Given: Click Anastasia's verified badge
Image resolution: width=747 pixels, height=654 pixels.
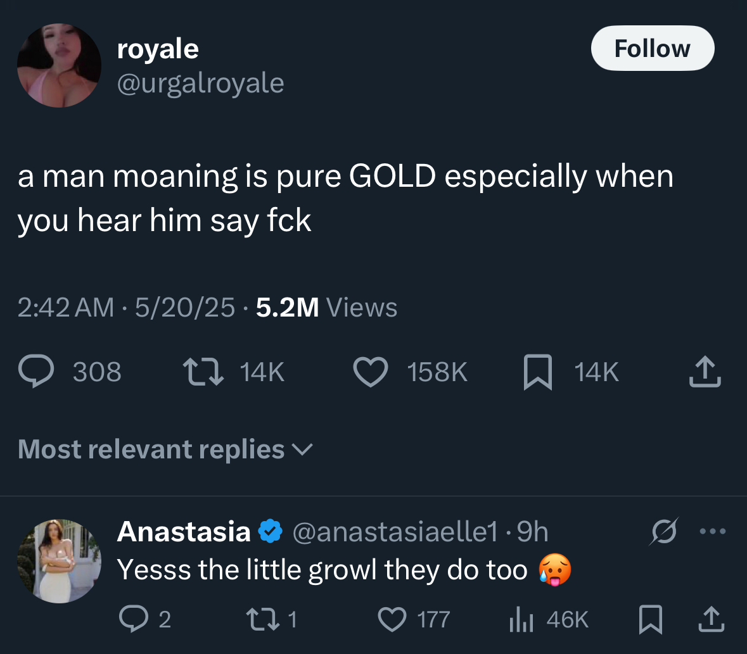Looking at the screenshot, I should tap(270, 531).
